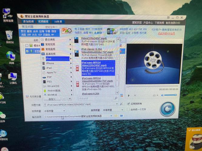Viewport: 202px width, 151px height.
Task: Select the Android系统 category
Action: point(58,91)
